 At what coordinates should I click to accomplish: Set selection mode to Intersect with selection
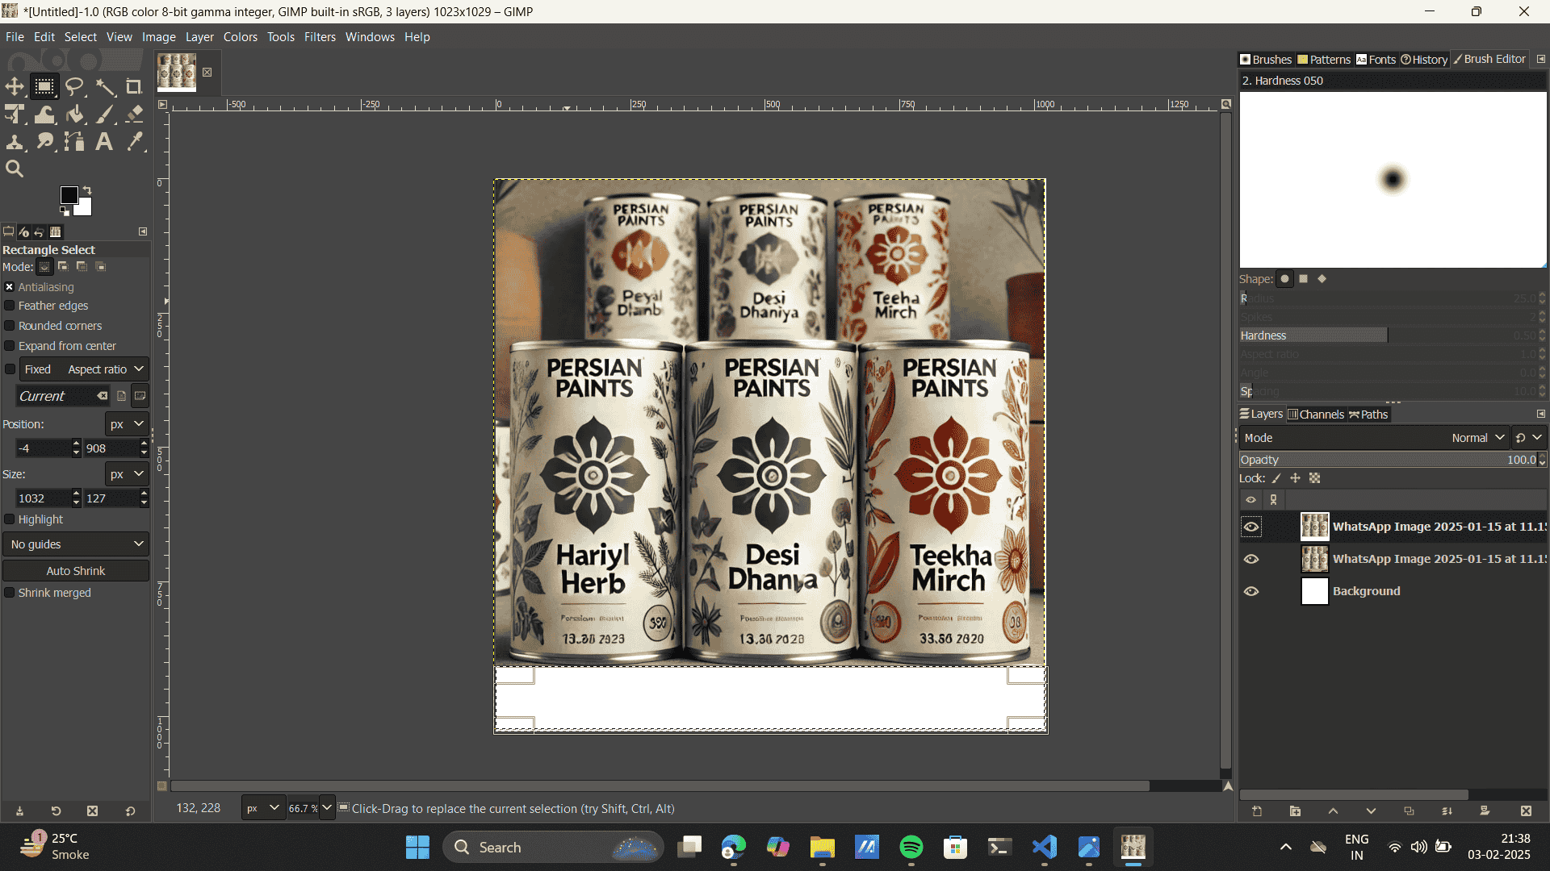pyautogui.click(x=101, y=267)
